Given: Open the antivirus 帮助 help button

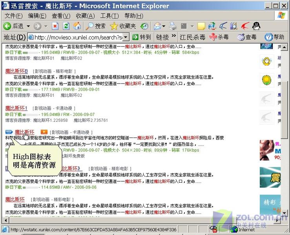Looking at the screenshot, I should (x=274, y=37).
